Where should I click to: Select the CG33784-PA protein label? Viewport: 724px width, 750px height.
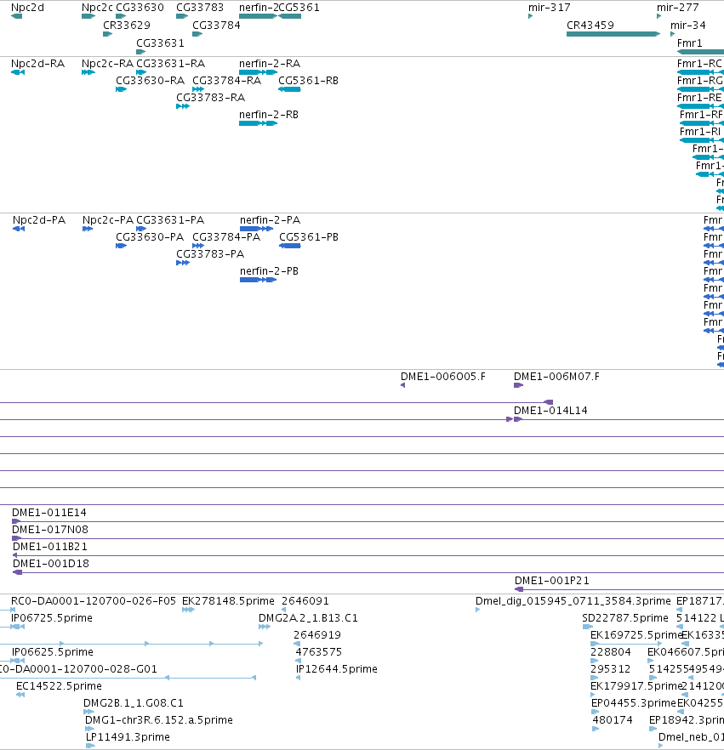(x=226, y=237)
